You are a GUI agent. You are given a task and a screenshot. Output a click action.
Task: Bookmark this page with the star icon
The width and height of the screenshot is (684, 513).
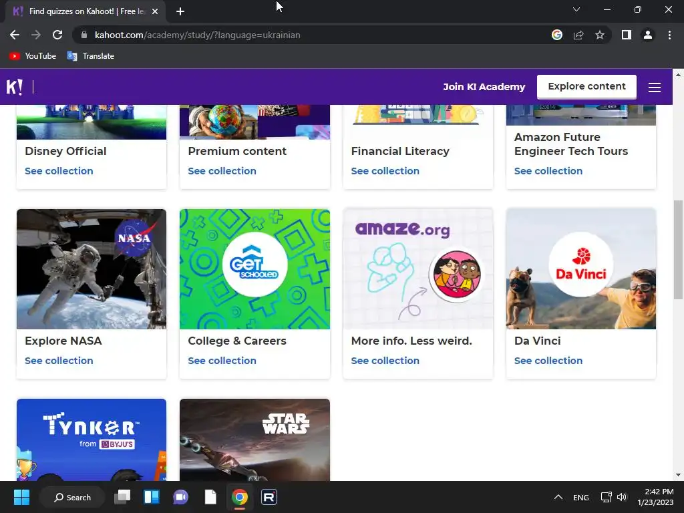pyautogui.click(x=600, y=35)
